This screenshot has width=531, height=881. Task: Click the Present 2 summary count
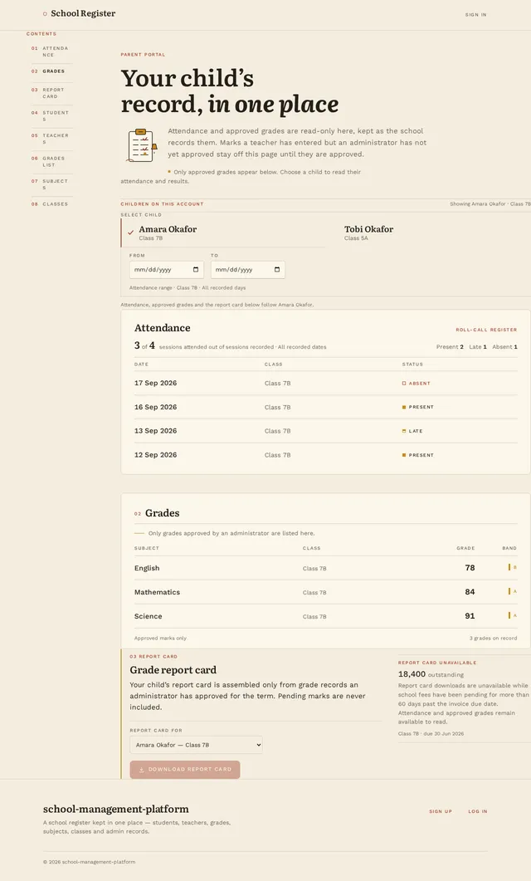[x=450, y=346]
